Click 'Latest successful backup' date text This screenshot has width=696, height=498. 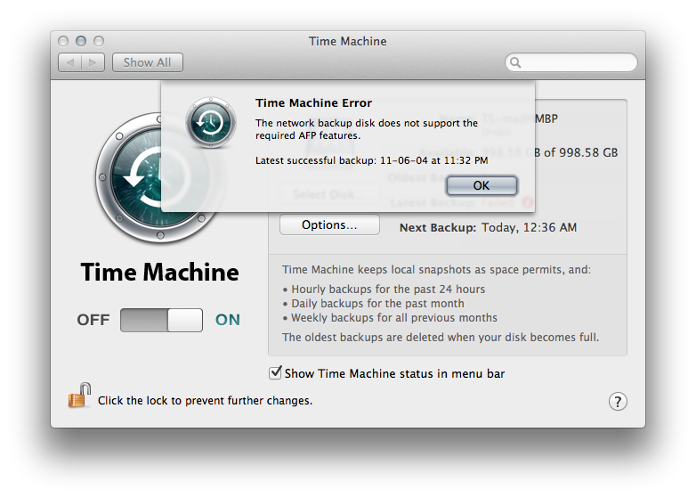point(371,160)
